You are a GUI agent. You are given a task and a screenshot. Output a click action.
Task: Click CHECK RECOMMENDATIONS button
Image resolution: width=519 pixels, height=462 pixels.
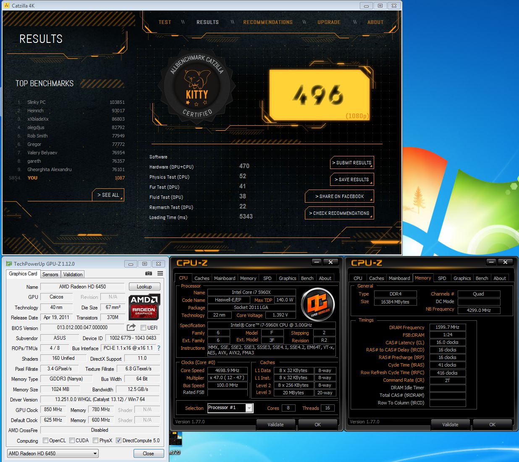[339, 213]
